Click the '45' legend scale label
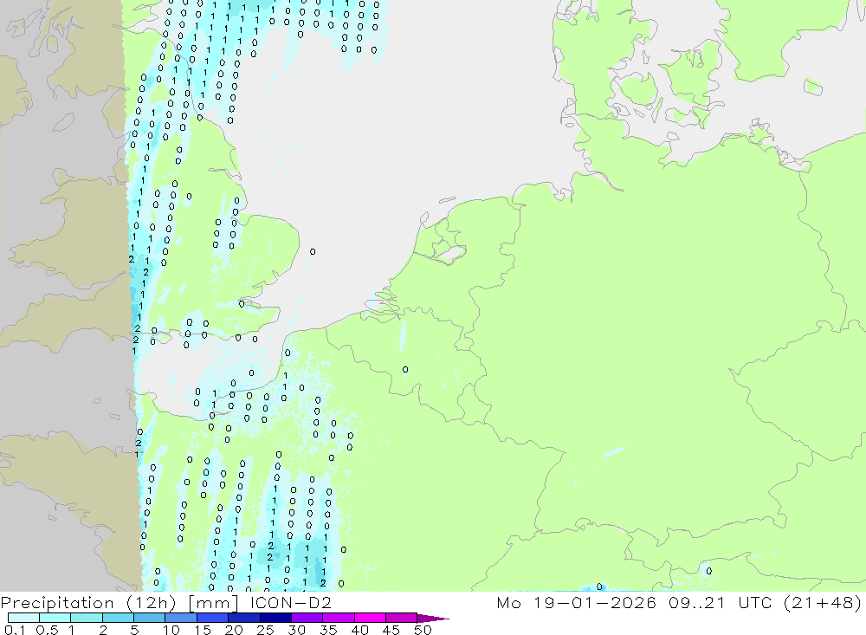Image resolution: width=866 pixels, height=635 pixels. click(391, 630)
